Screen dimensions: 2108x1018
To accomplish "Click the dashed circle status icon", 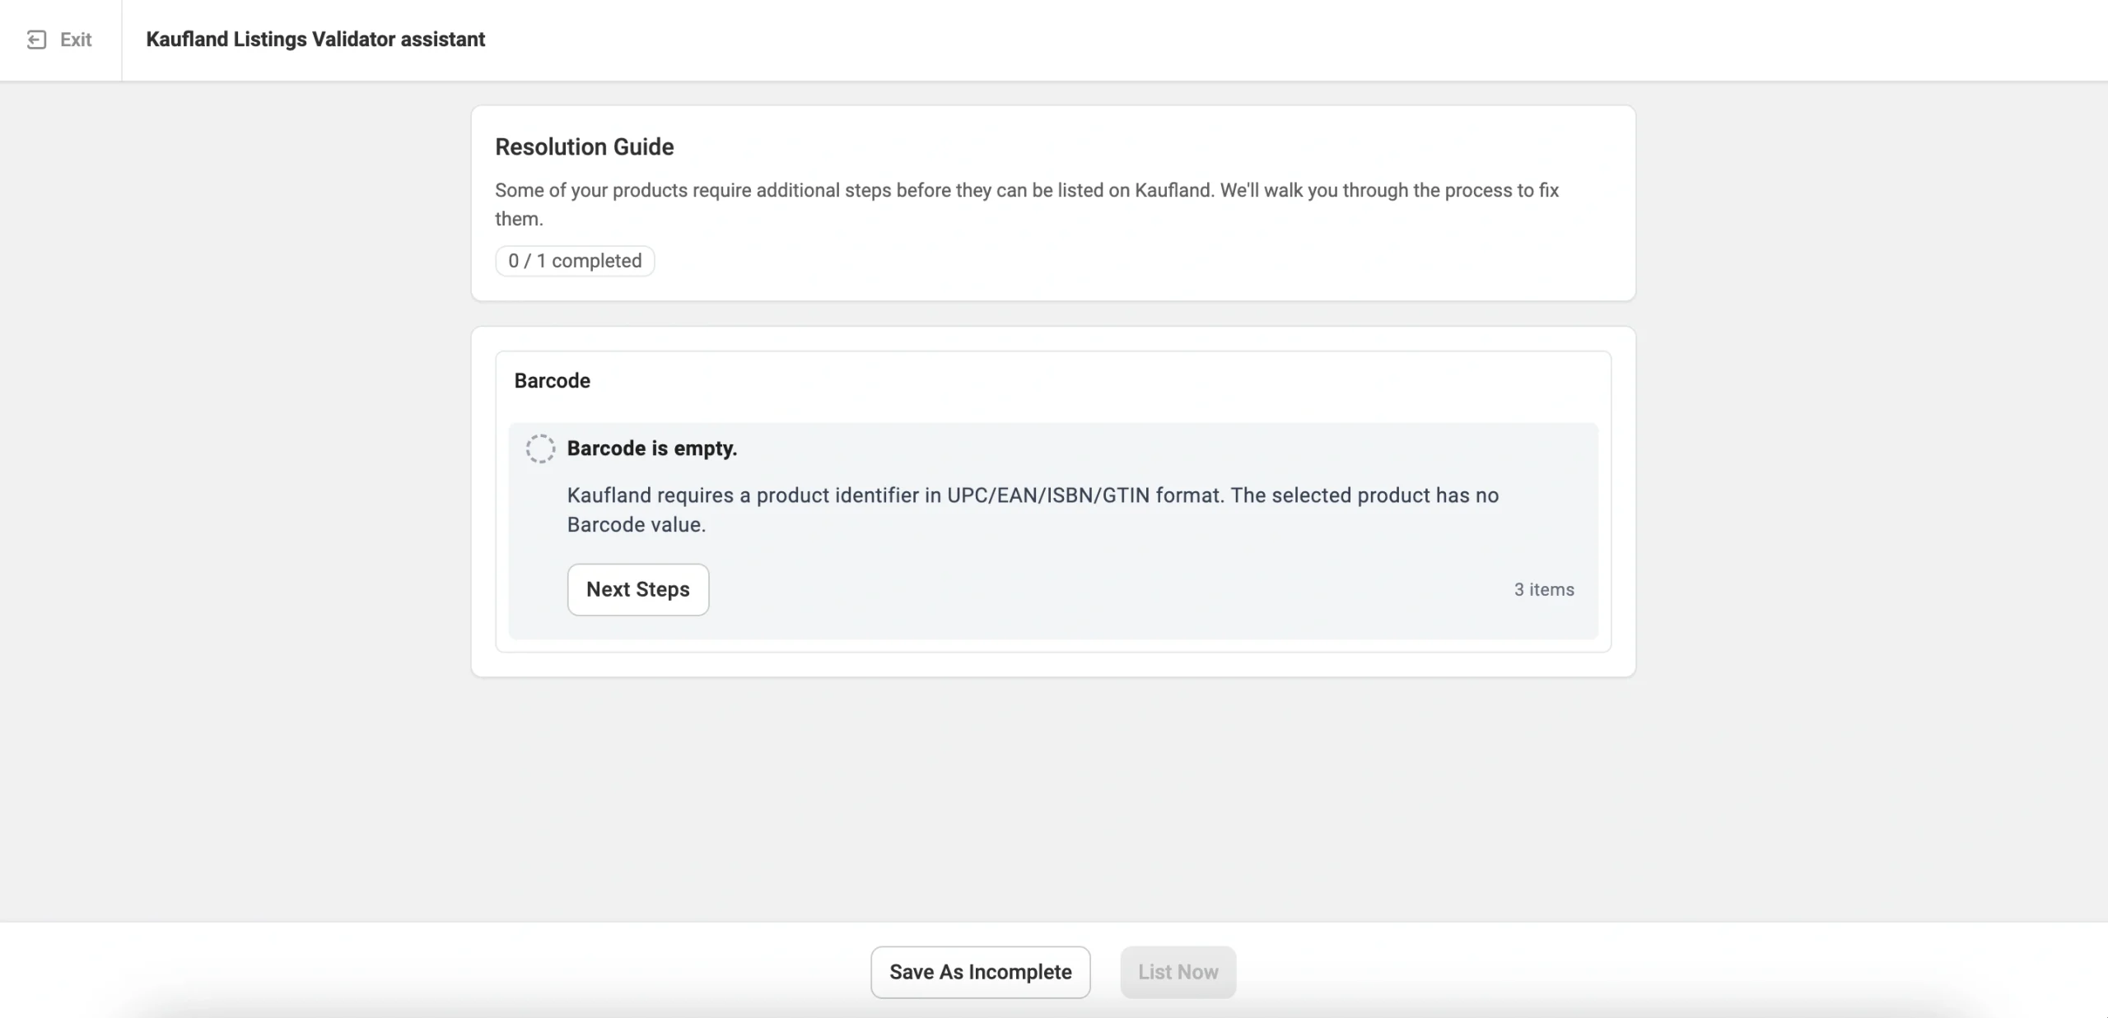I will pos(540,449).
